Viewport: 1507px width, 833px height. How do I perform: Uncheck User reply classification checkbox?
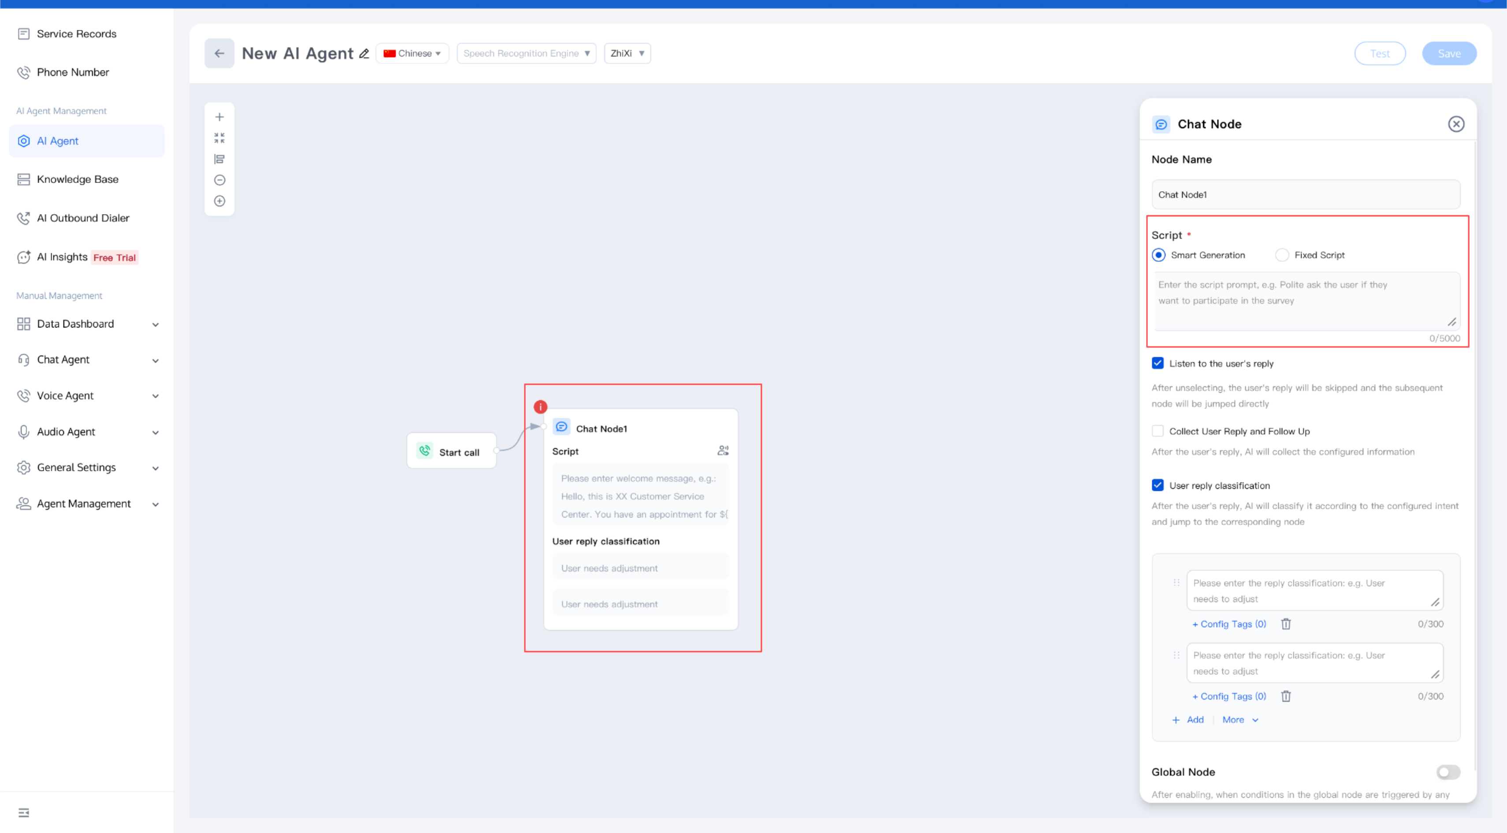(x=1158, y=486)
